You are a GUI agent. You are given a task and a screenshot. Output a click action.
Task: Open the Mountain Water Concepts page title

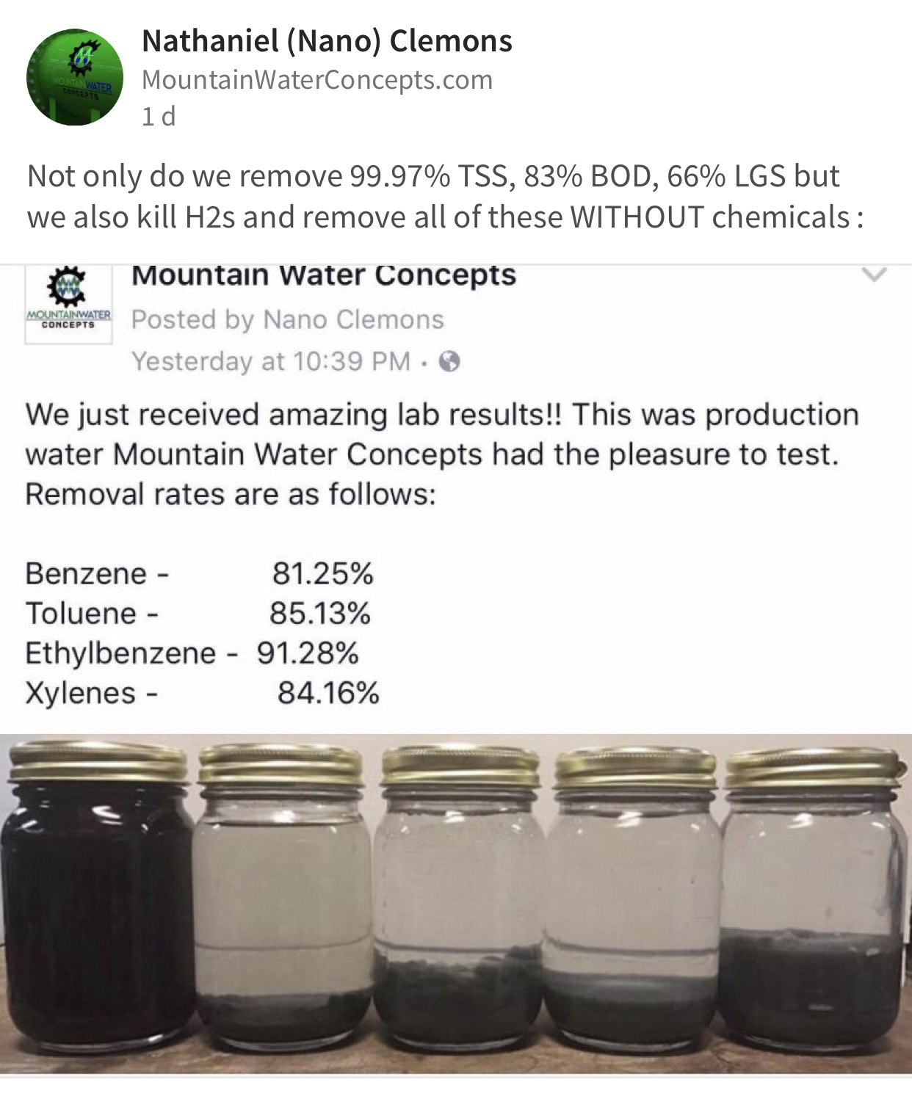click(x=324, y=276)
